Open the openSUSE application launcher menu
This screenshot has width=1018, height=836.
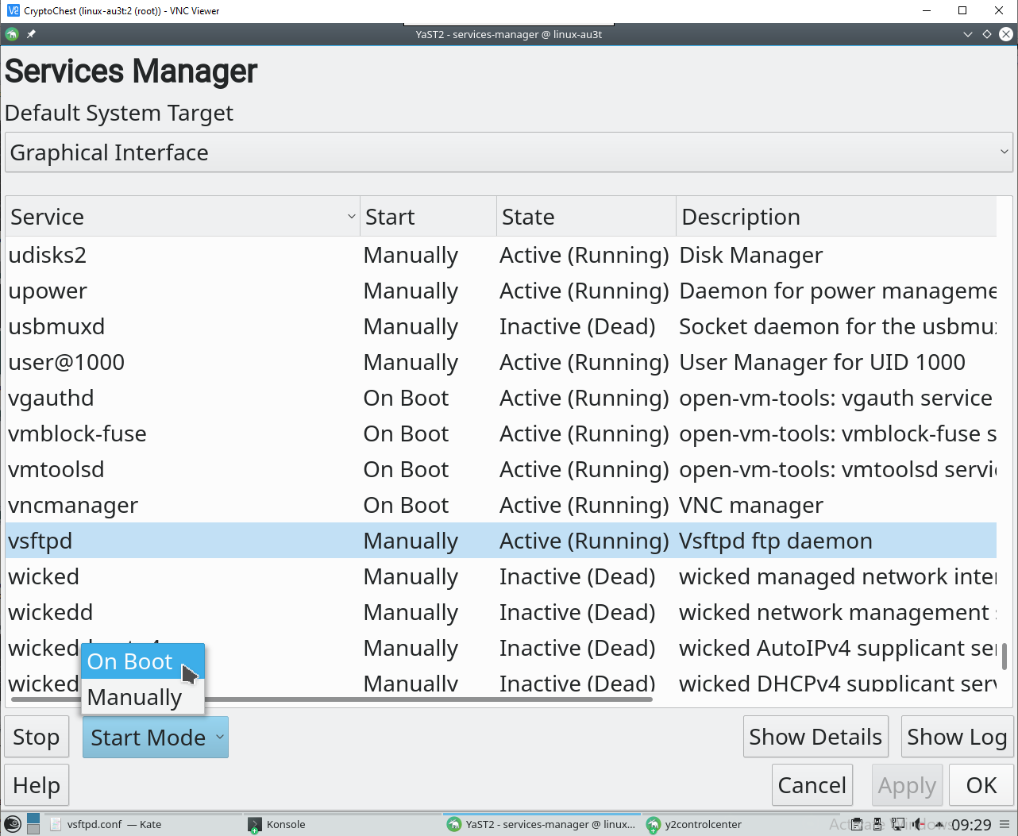click(x=12, y=824)
